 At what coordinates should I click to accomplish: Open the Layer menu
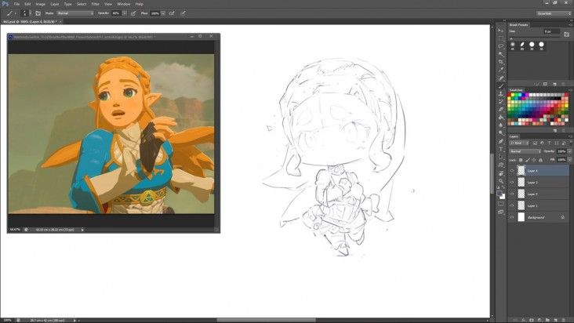55,4
